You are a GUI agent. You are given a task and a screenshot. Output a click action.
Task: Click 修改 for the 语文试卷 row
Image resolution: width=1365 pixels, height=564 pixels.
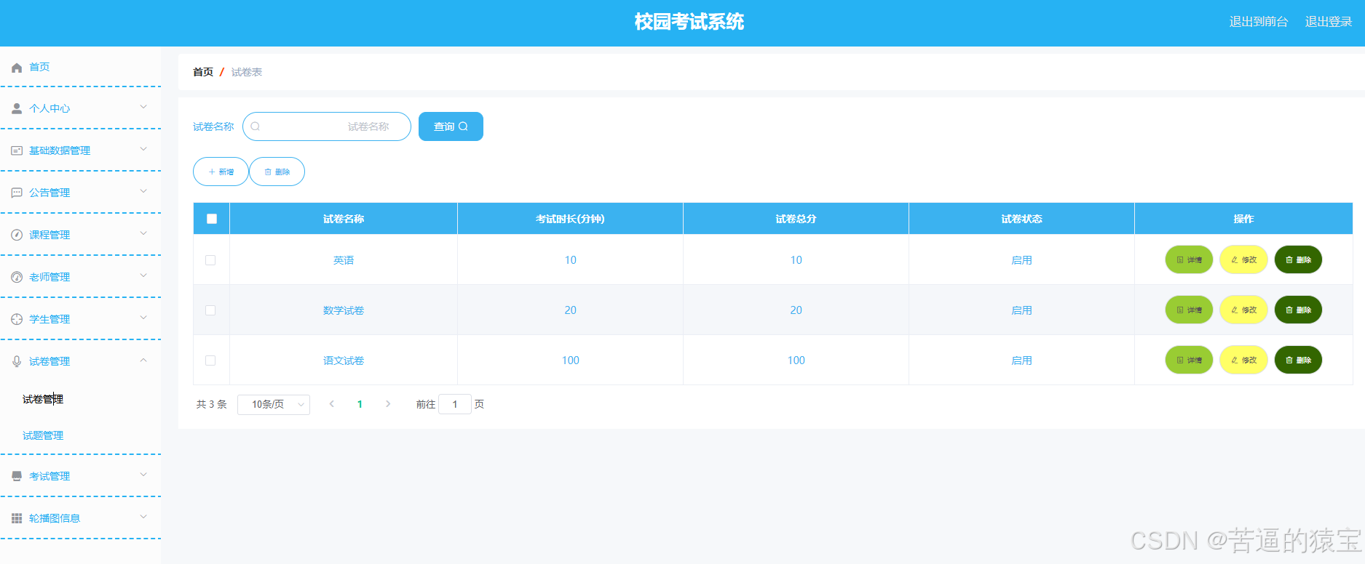point(1243,360)
